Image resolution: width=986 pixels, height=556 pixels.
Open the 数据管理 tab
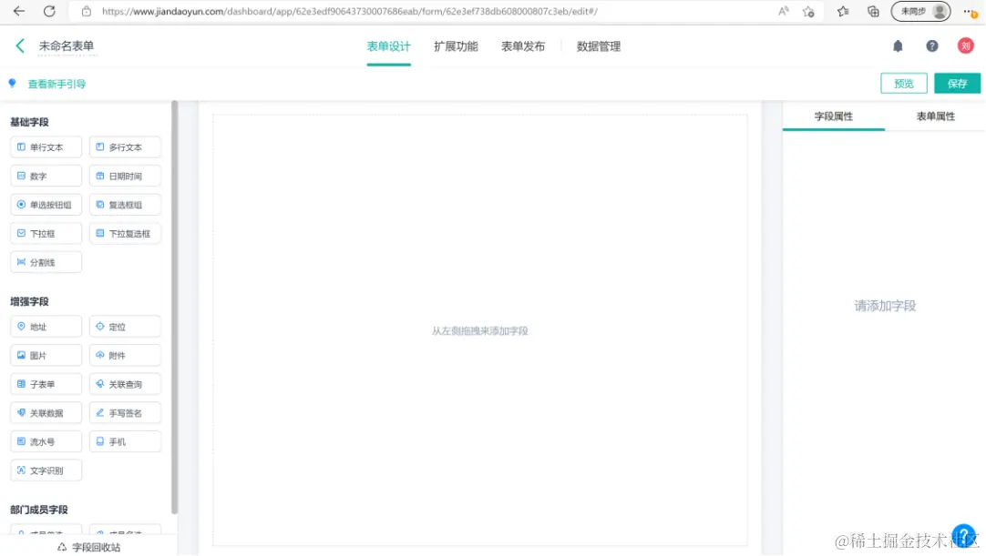click(599, 46)
